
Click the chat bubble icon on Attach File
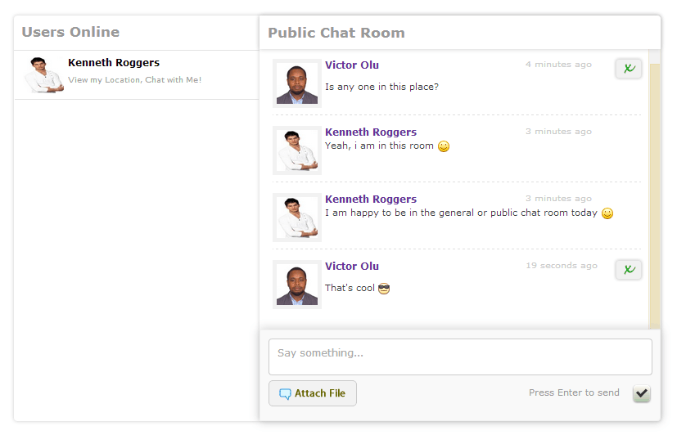point(285,393)
